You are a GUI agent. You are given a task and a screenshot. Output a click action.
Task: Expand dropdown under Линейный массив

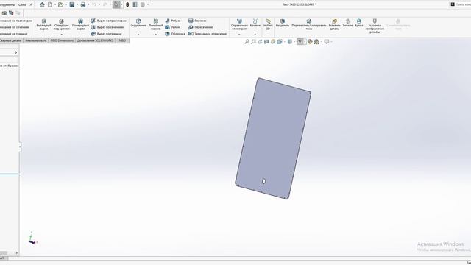(x=156, y=35)
